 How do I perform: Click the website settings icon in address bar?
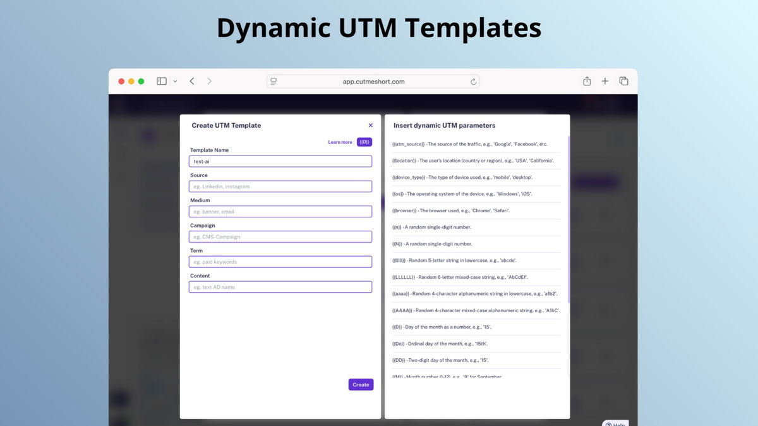[x=272, y=81]
